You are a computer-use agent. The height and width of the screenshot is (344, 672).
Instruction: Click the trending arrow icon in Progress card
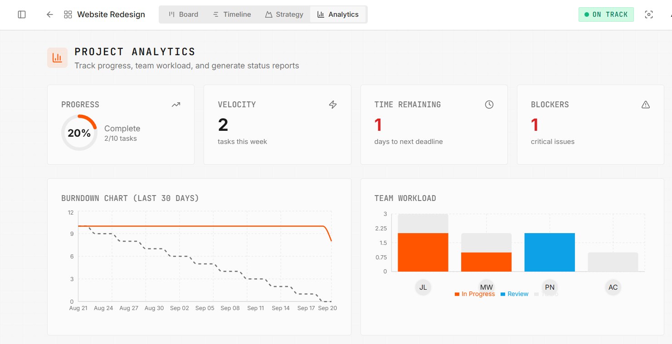pos(176,105)
